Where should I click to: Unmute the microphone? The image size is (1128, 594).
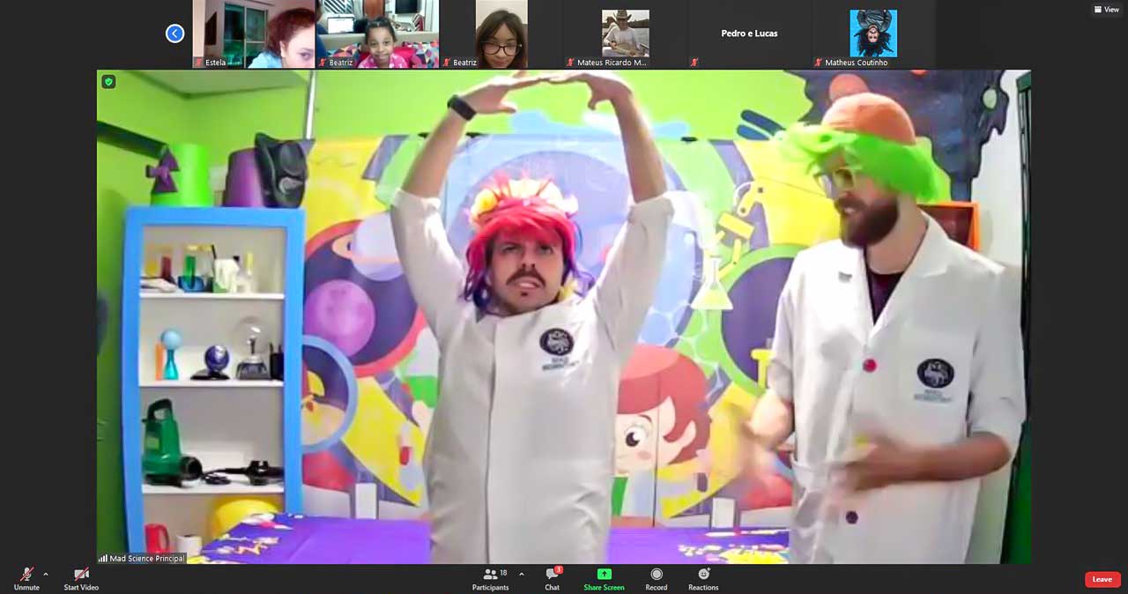pyautogui.click(x=26, y=575)
